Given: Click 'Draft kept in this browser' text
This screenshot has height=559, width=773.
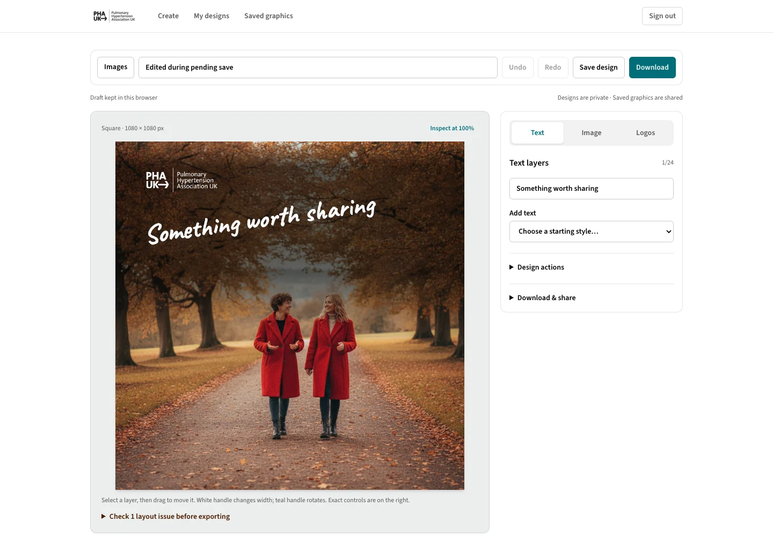Looking at the screenshot, I should pos(124,98).
